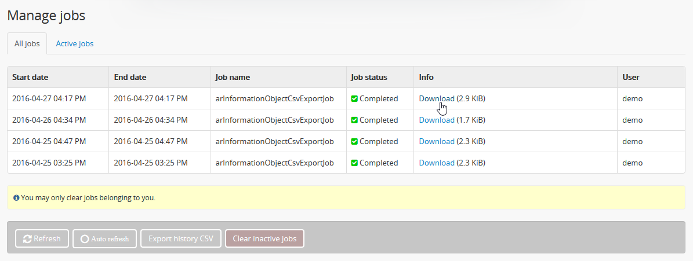Click the green check icon for the 03:25 PM job
693x261 pixels.
pyautogui.click(x=354, y=163)
